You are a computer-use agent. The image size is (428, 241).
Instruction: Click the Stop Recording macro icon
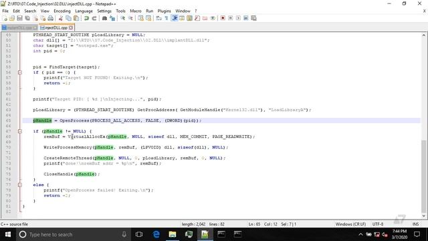231,18
